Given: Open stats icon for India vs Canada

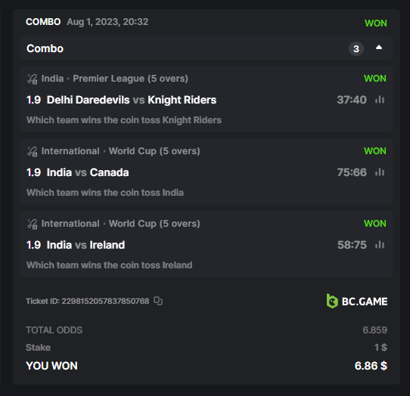Looking at the screenshot, I should (380, 172).
